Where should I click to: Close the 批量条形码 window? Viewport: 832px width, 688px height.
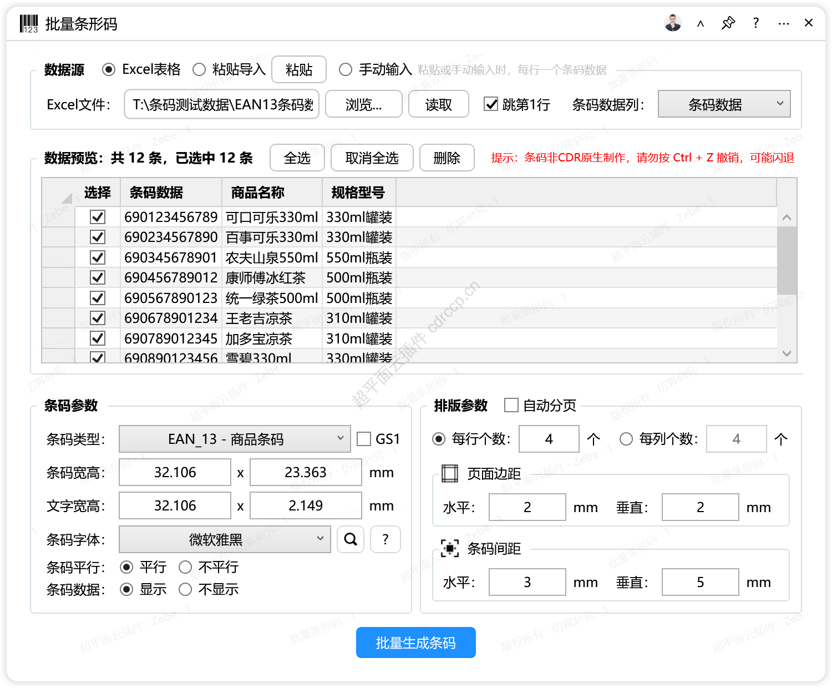tap(809, 23)
